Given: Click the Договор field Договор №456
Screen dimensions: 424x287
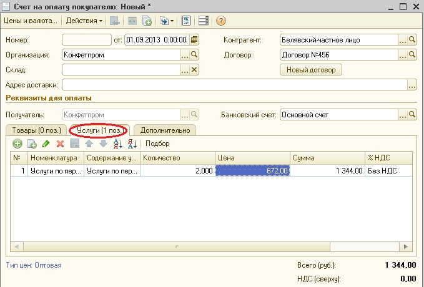Looking at the screenshot, I should click(339, 55).
